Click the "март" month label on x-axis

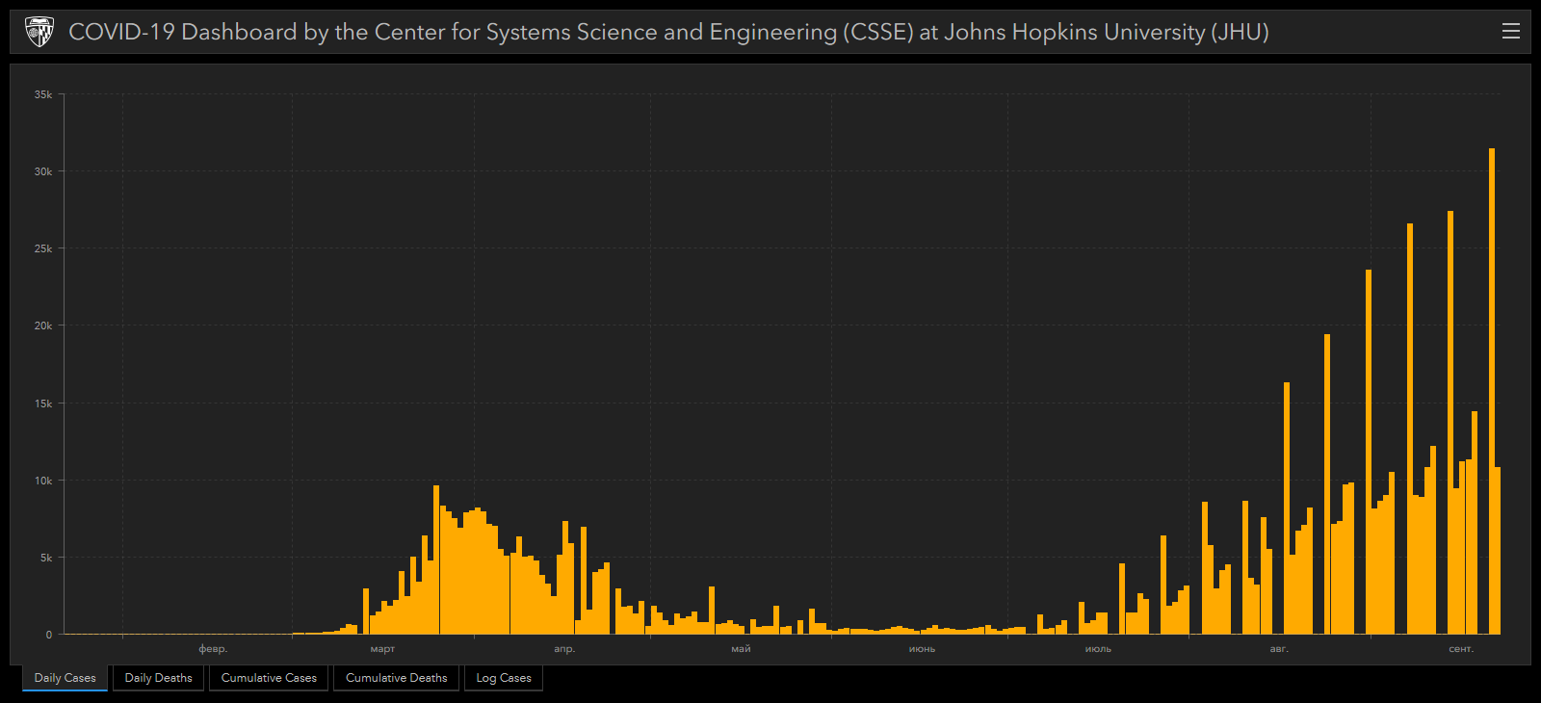382,649
